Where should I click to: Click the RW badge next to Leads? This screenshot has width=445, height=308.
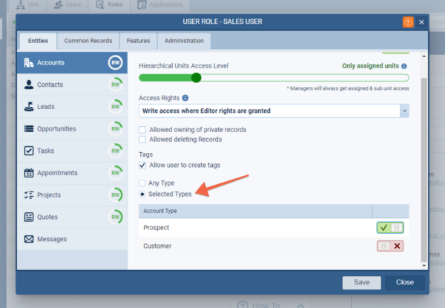(x=115, y=107)
